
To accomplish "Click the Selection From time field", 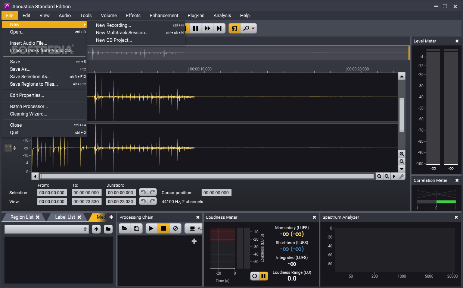I will pos(52,193).
